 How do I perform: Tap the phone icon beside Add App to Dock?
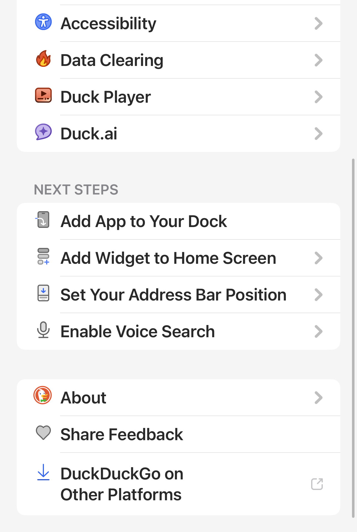[x=43, y=220]
